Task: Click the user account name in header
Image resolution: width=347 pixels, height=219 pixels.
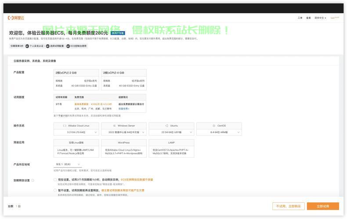Action: tap(335, 18)
